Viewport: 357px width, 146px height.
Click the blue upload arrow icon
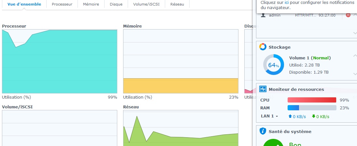point(290,116)
